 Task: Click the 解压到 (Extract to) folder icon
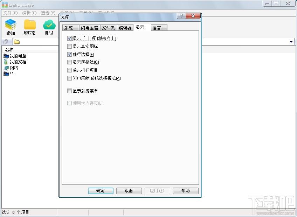[x=30, y=24]
